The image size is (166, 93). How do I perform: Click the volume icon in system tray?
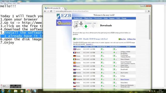pyautogui.click(x=155, y=91)
